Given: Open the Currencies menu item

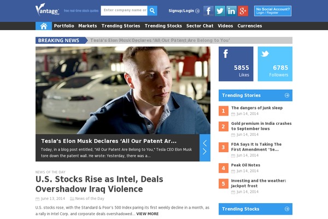Looking at the screenshot, I should pos(250,26).
